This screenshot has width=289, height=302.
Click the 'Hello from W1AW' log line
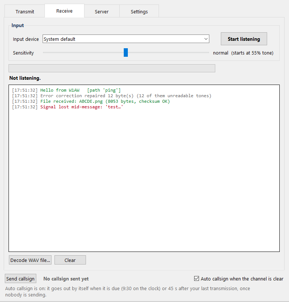66,90
